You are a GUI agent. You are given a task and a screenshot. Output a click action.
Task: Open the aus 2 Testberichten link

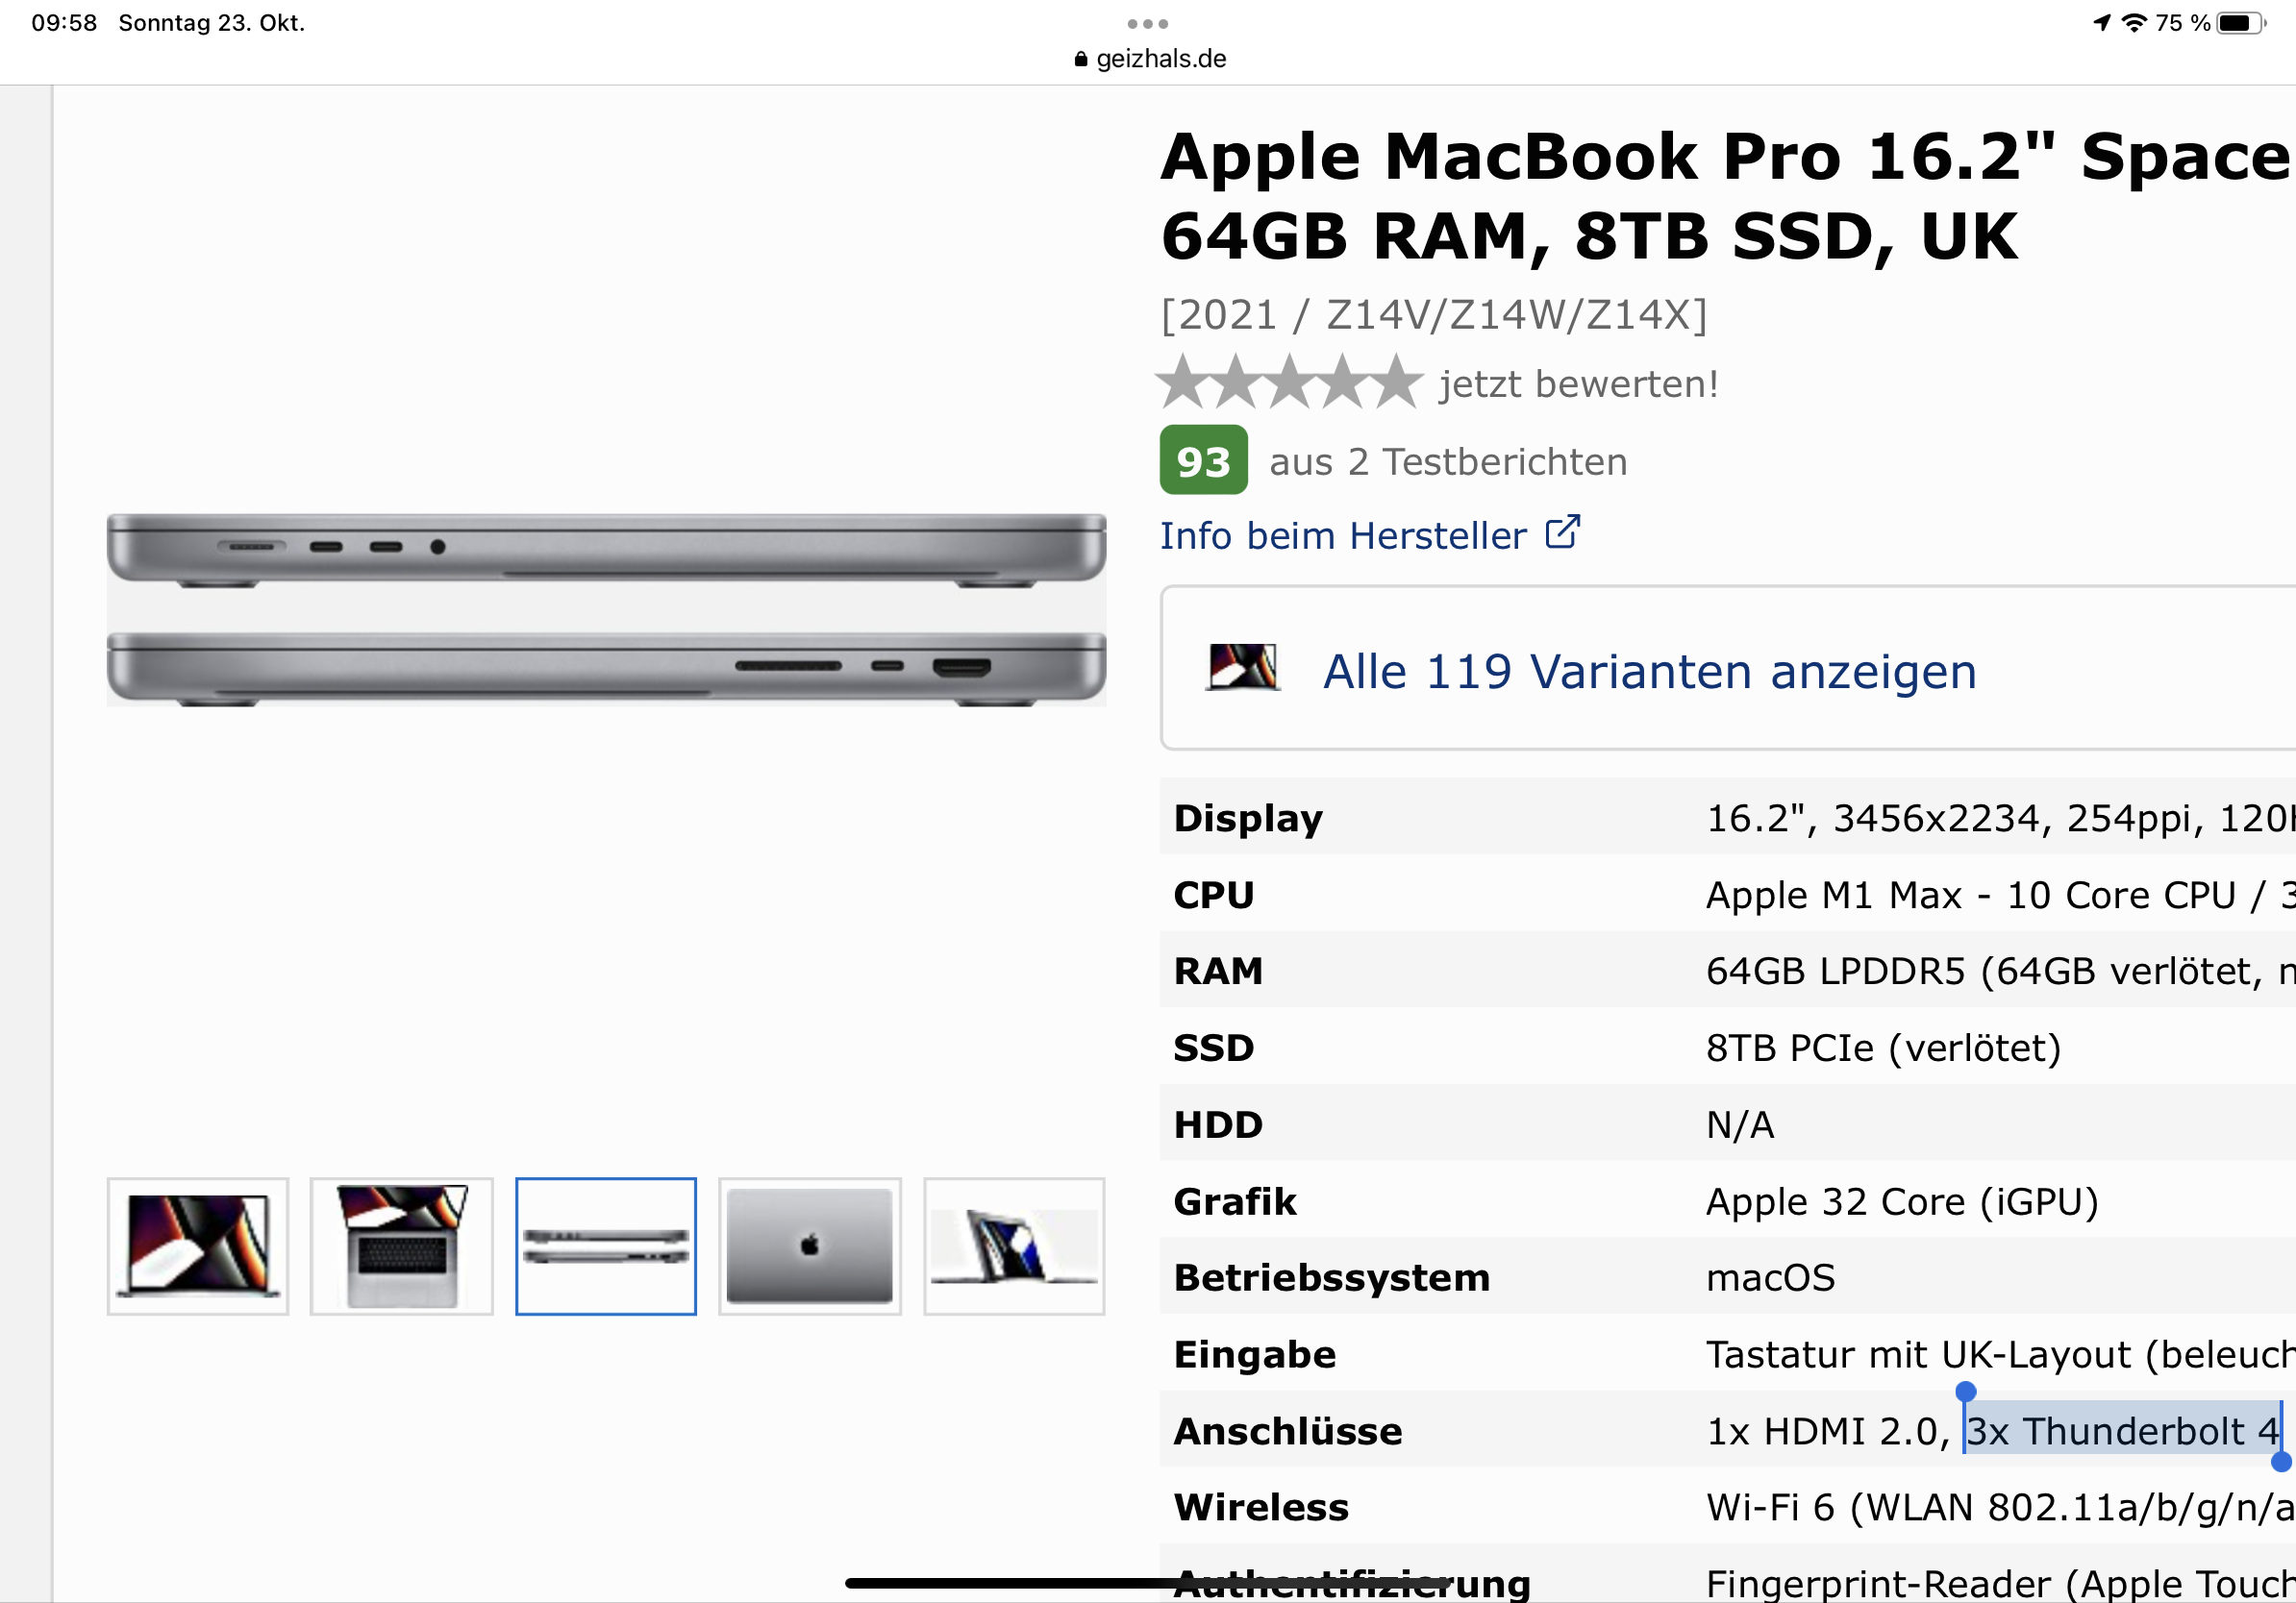1448,461
